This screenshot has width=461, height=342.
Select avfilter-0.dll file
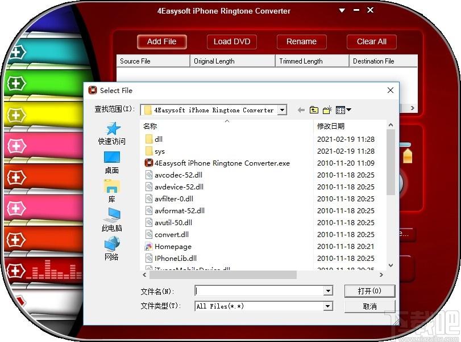[x=169, y=199]
